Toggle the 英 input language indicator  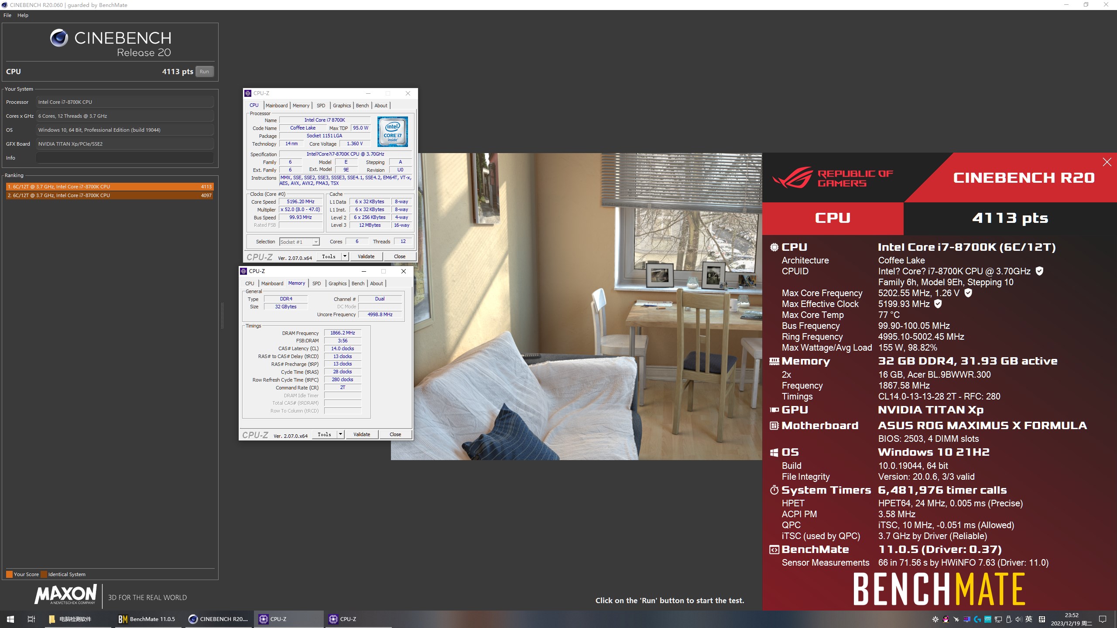[x=1029, y=619]
